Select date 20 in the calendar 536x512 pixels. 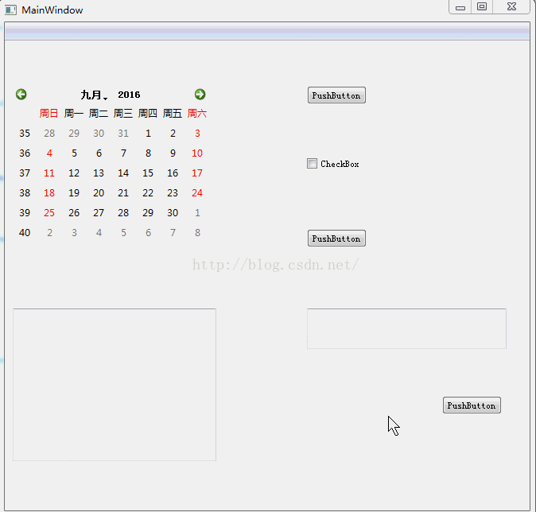(x=99, y=192)
